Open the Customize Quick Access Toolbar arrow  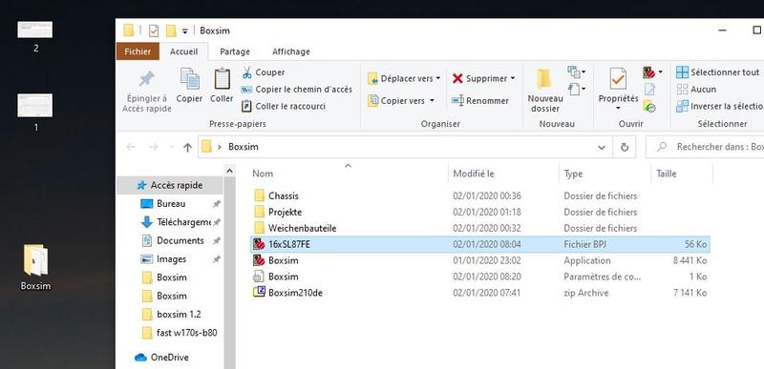[185, 31]
